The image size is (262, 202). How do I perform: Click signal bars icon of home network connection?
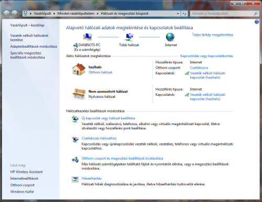[187, 73]
